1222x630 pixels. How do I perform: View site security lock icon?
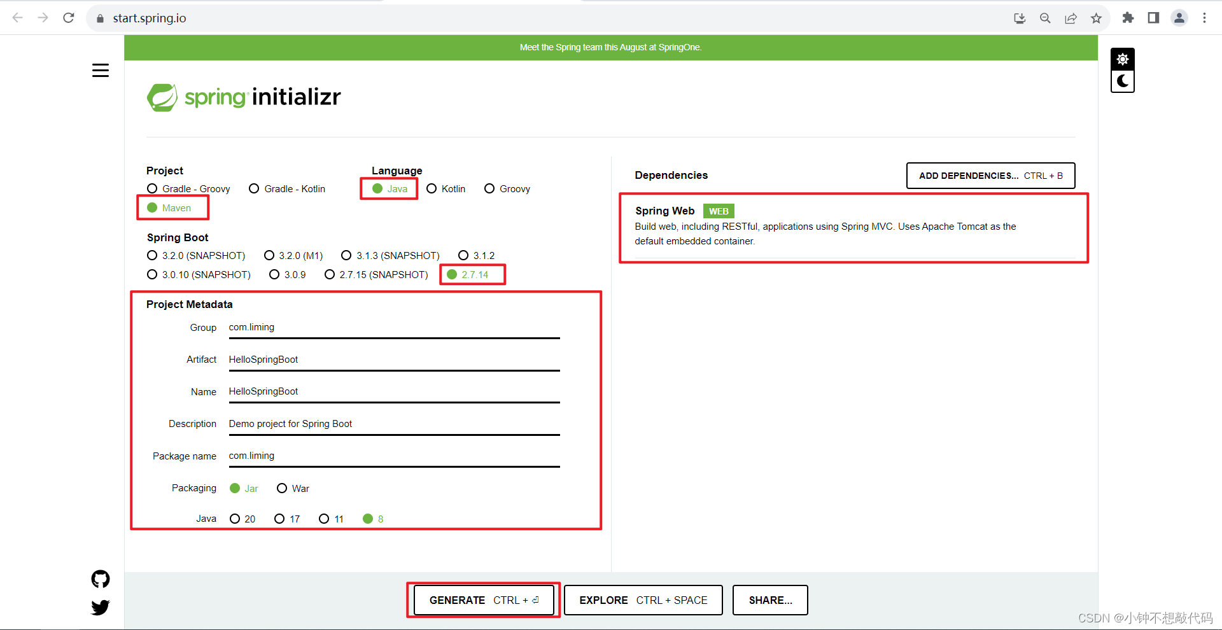pyautogui.click(x=100, y=18)
